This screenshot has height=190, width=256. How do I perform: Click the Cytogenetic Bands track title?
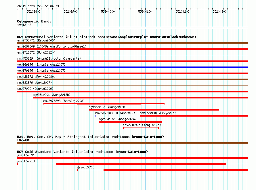point(34,21)
